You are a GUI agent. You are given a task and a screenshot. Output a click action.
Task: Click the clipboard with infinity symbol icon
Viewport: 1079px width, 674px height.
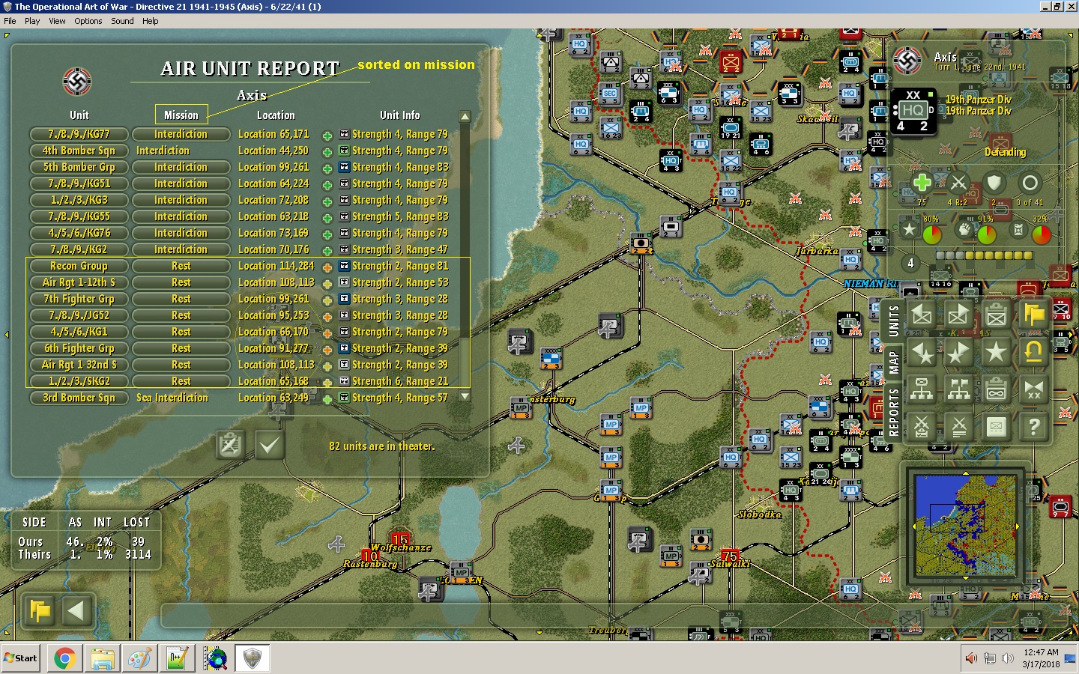click(996, 389)
